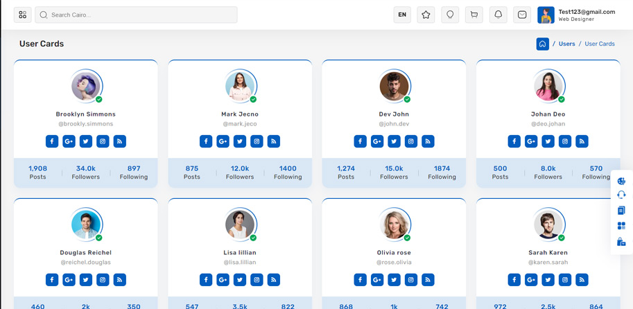633x309 pixels.
Task: Click Brooklyn Simmons' Google Plus icon
Action: tap(69, 141)
